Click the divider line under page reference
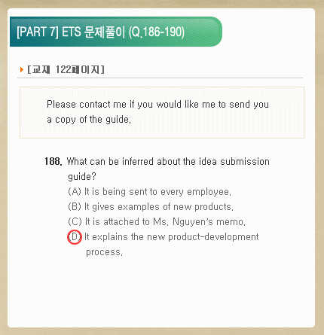Image resolution: width=324 pixels, height=335 pixels. click(160, 78)
